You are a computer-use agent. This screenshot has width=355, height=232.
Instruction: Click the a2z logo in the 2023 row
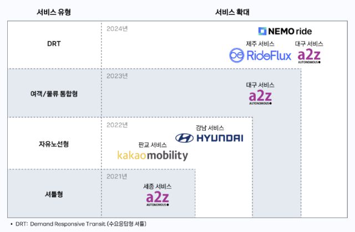point(260,97)
